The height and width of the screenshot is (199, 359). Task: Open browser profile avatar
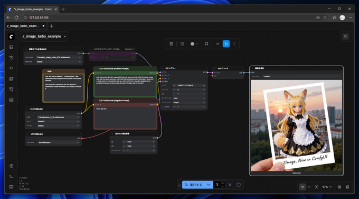(342, 17)
